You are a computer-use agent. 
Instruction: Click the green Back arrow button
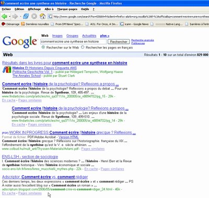[x=4, y=17]
